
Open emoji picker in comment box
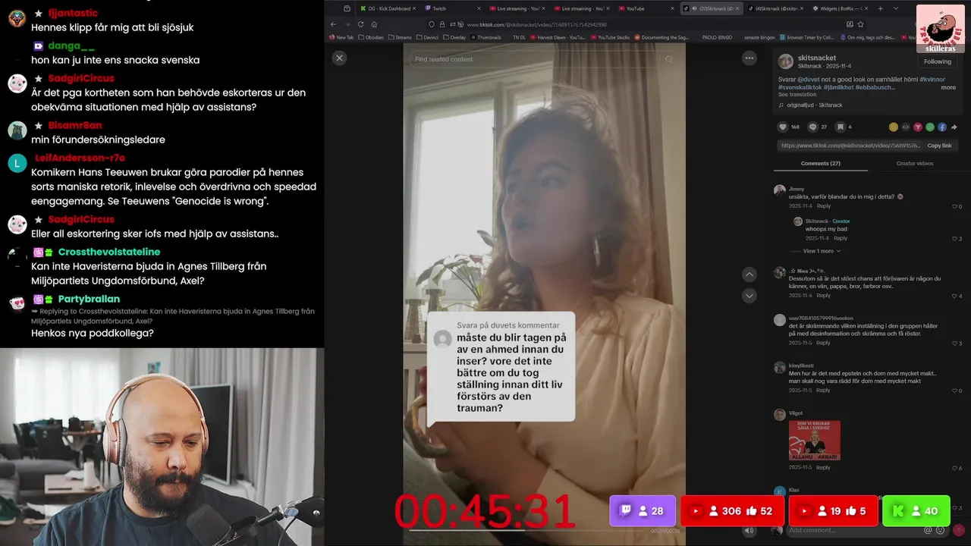[x=938, y=530]
